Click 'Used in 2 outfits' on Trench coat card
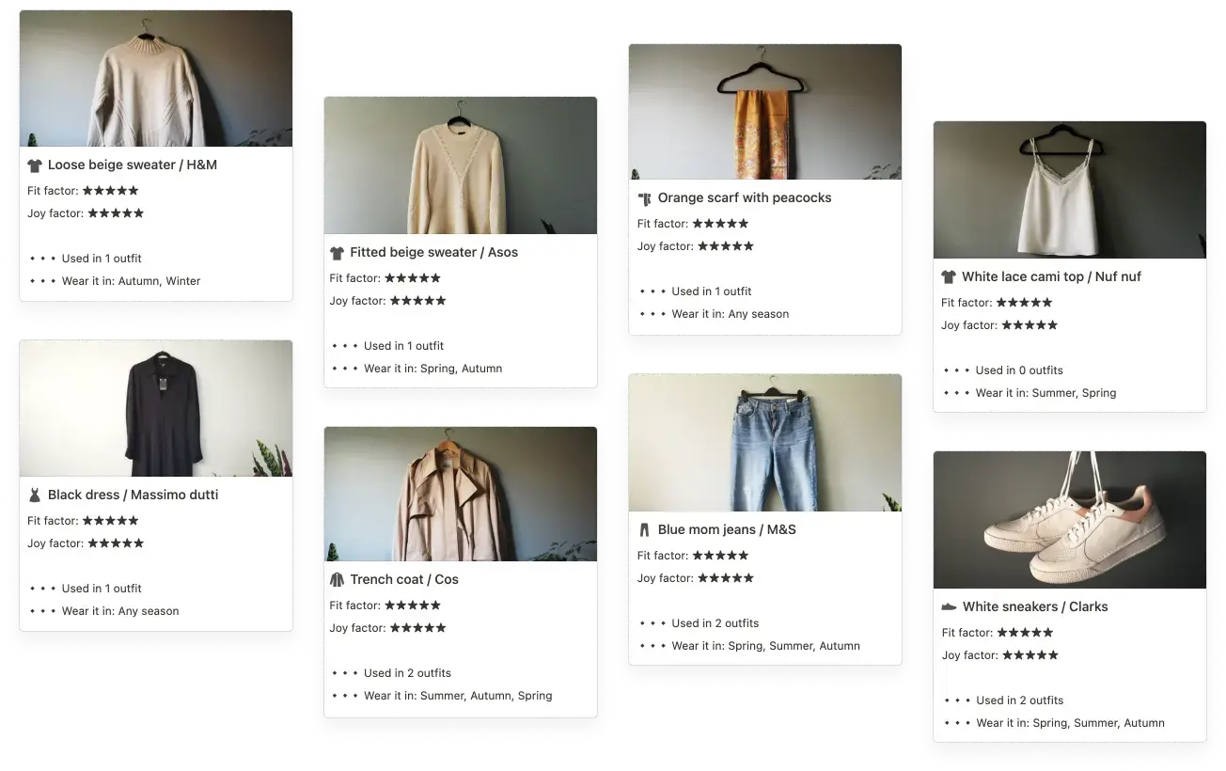The height and width of the screenshot is (771, 1226). click(407, 673)
